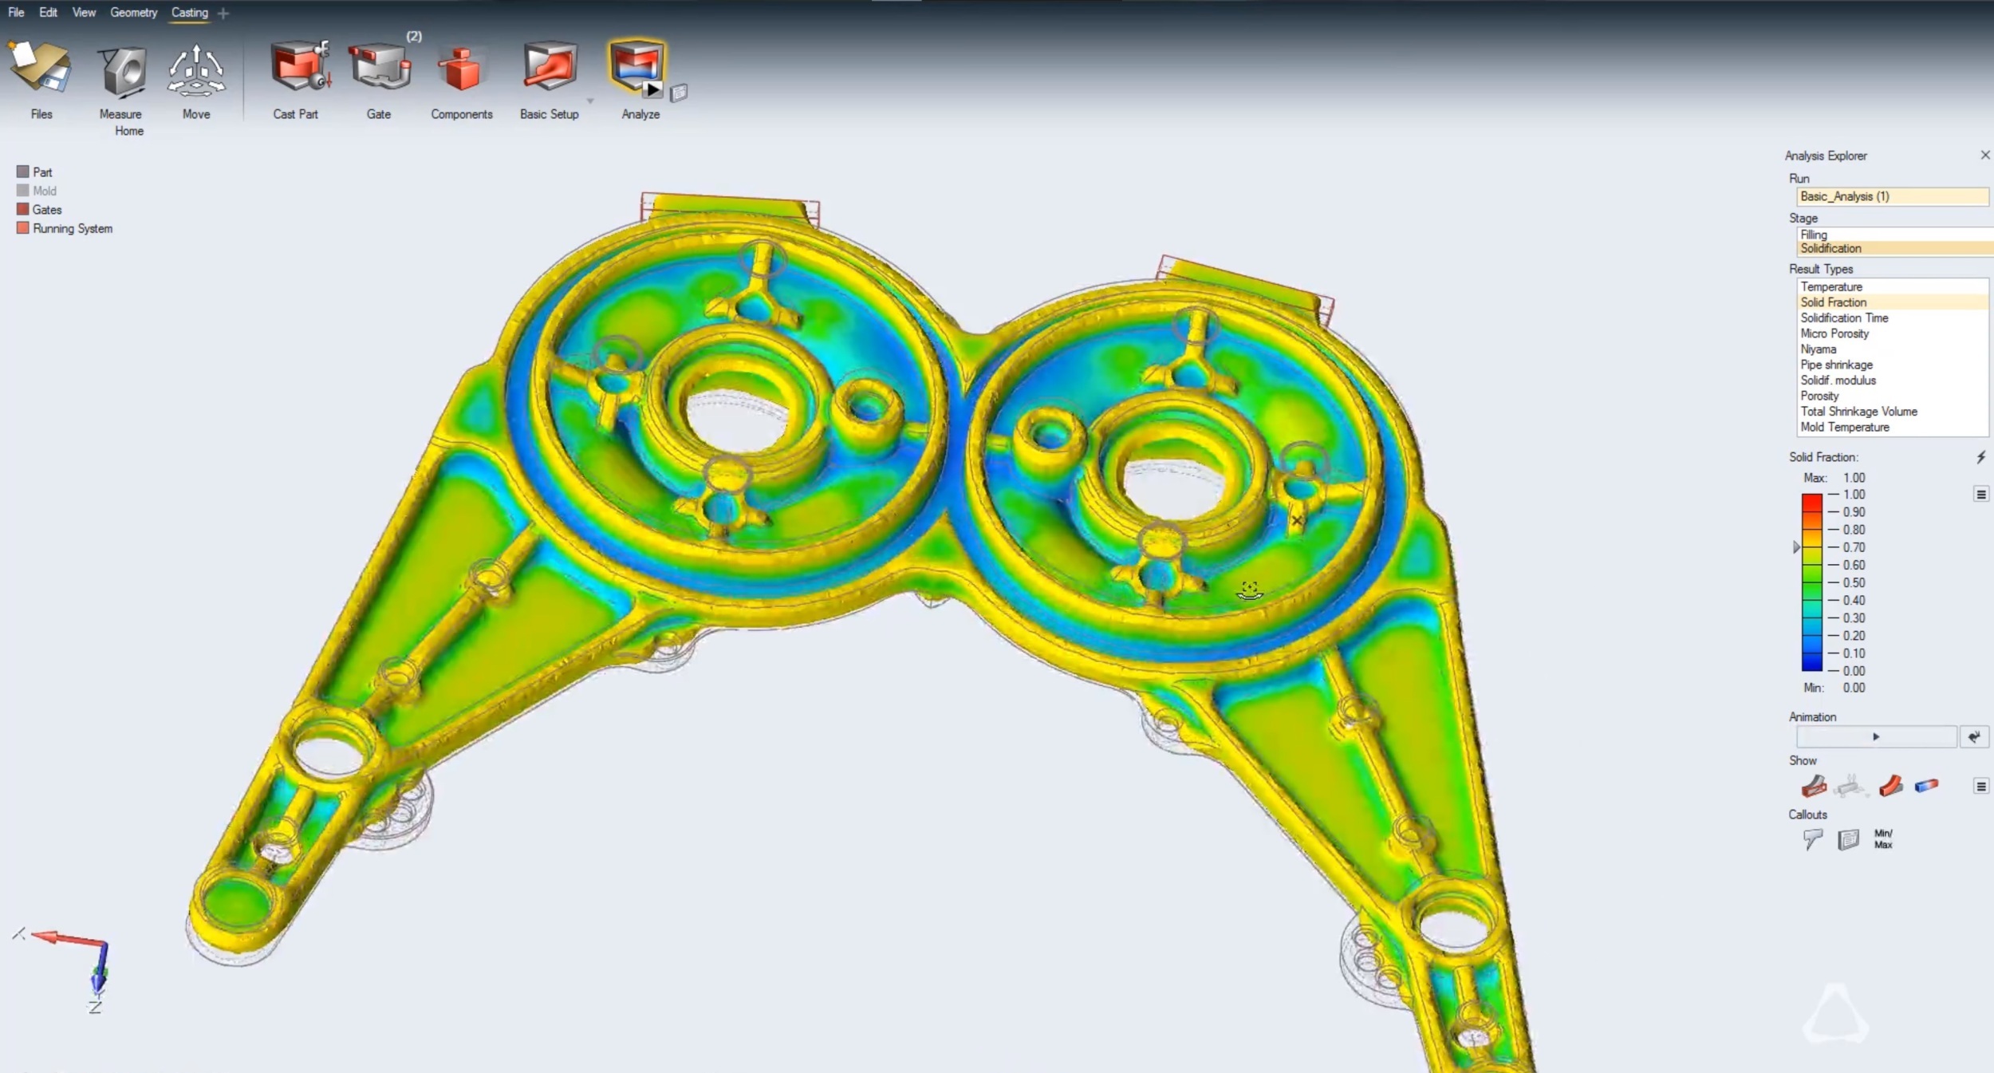The width and height of the screenshot is (1994, 1073).
Task: Open the run status icon beside Analyze
Action: coord(679,93)
